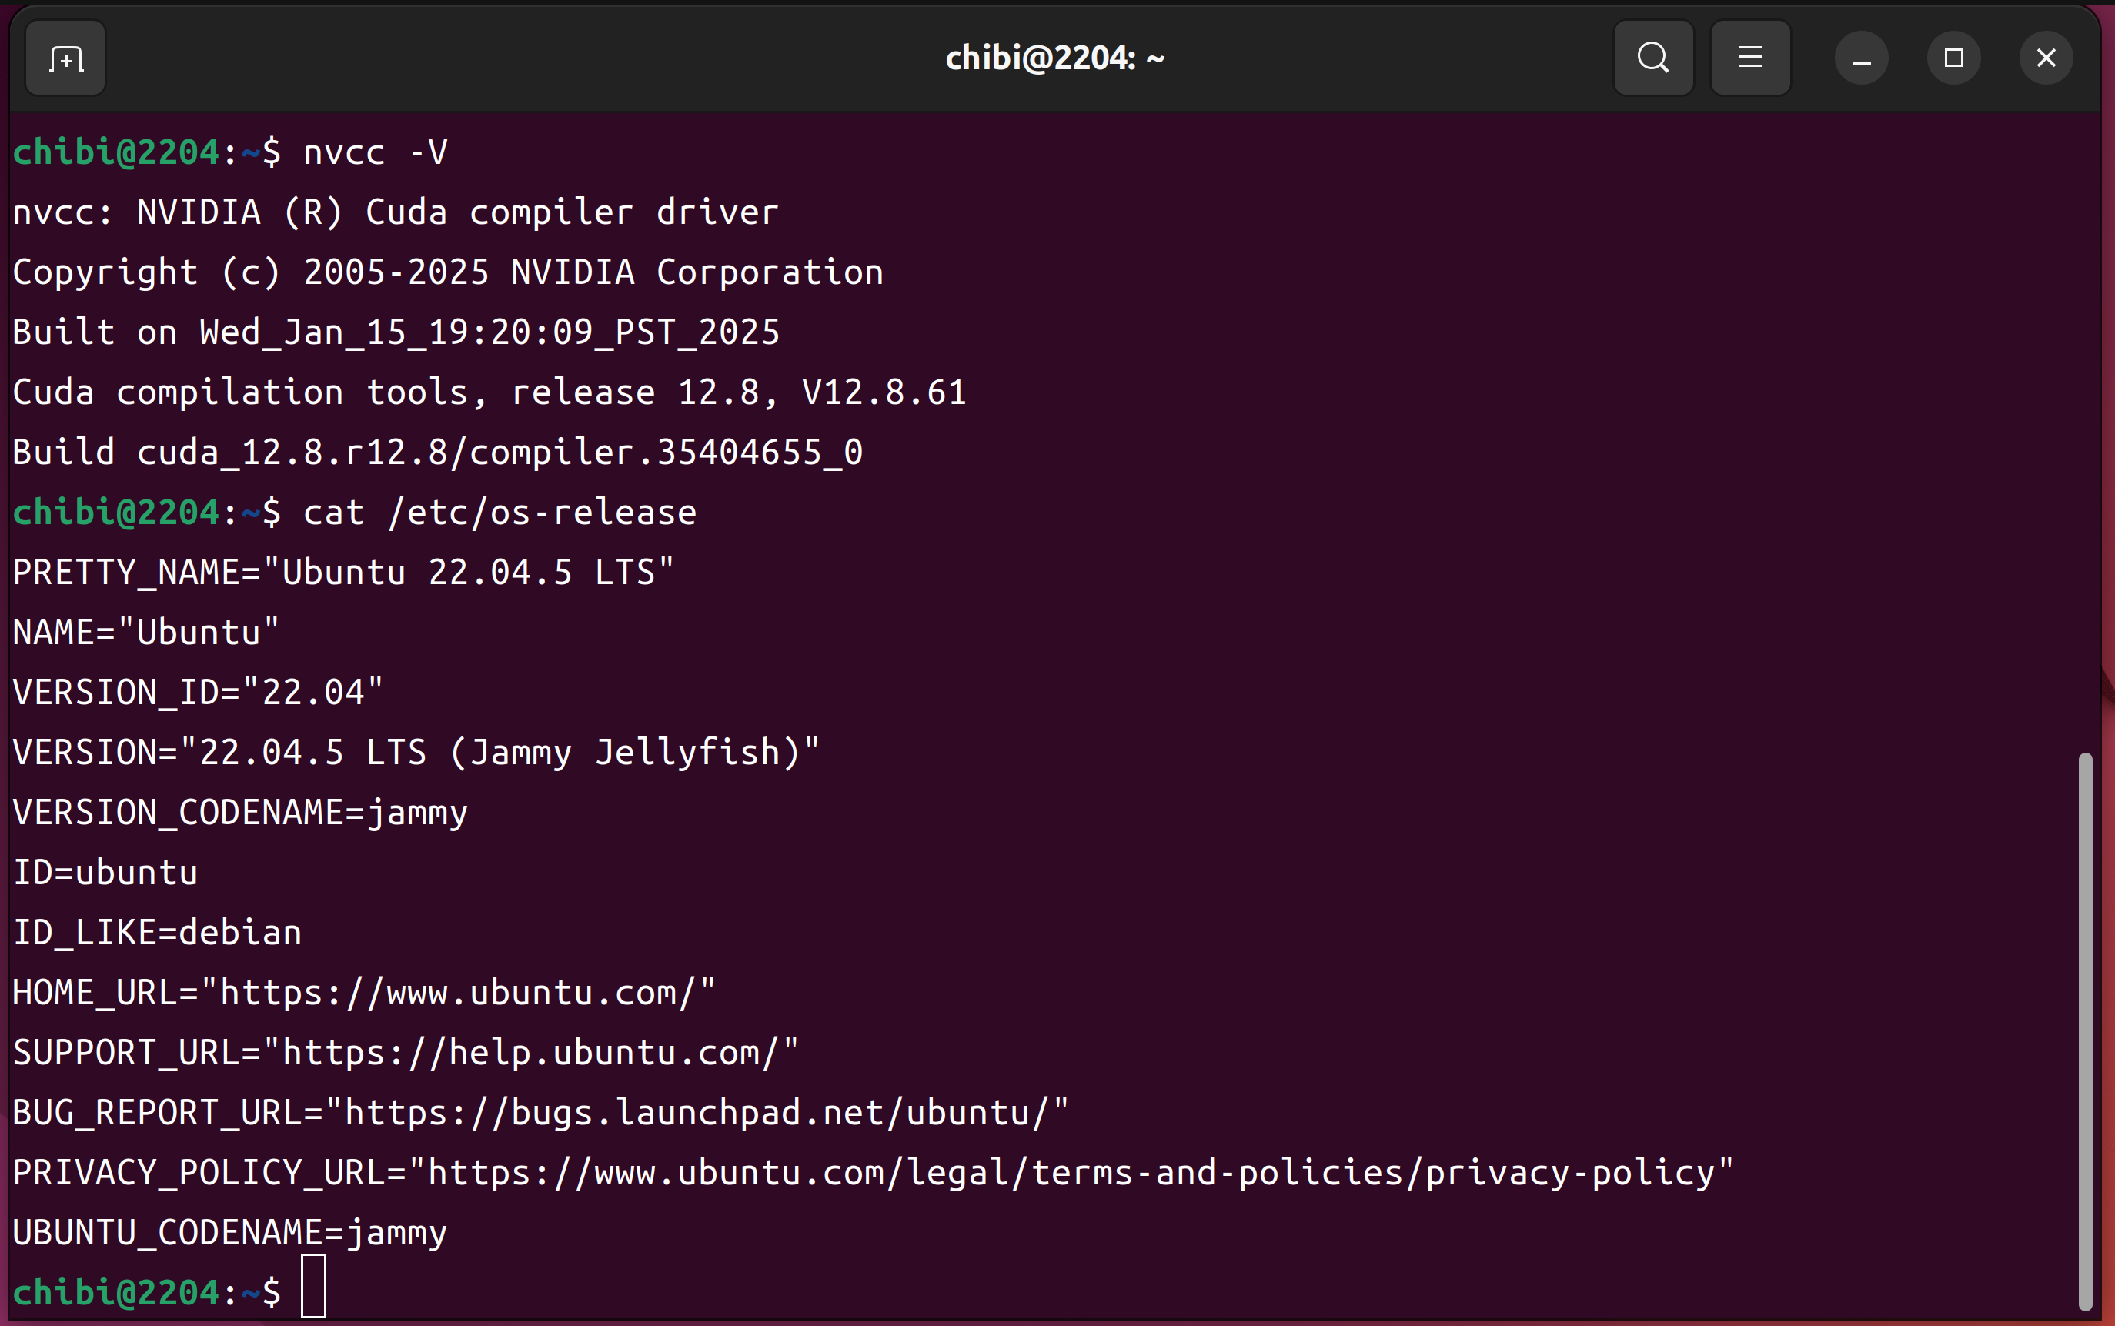Click the "cat /etc/os-release" command text
This screenshot has width=2115, height=1326.
click(x=500, y=512)
